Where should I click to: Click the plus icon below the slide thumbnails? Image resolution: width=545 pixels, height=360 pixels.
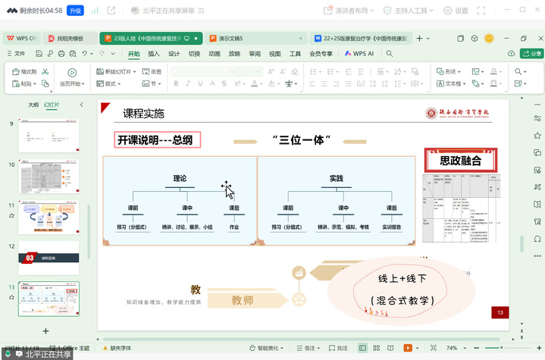coord(45,331)
